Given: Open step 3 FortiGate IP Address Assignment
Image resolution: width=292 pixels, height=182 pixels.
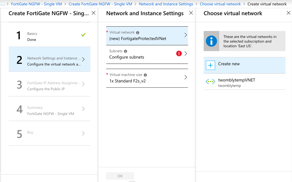Looking at the screenshot, I should click(50, 84).
